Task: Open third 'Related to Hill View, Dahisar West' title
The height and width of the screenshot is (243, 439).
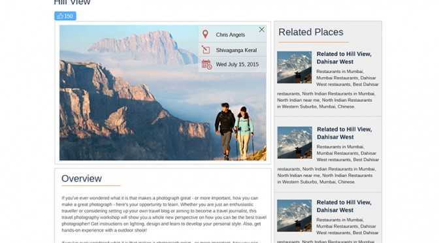Action: coord(344,206)
